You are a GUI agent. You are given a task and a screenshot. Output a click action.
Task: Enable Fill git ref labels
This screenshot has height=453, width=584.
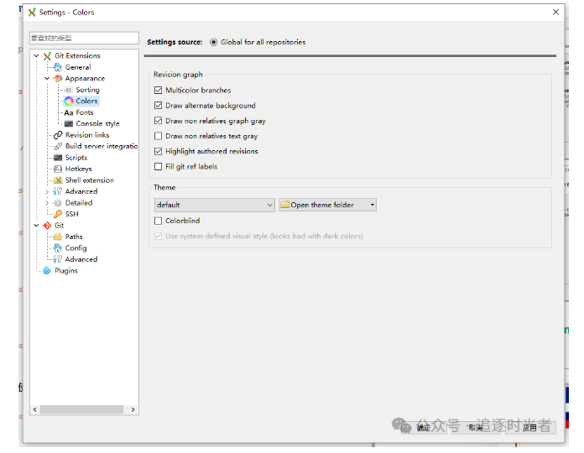[159, 167]
